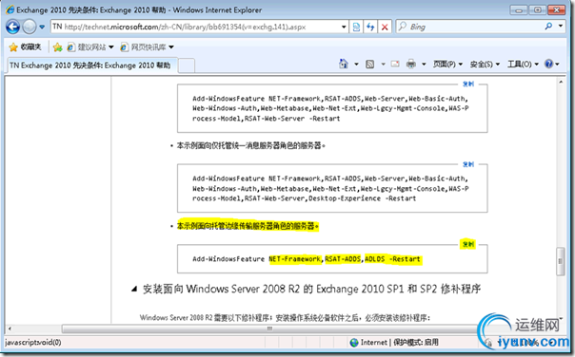Click the horizontal scrollbar thumb

(269, 329)
